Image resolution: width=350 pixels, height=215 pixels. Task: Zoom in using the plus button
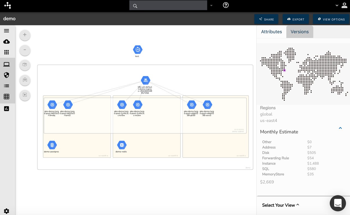[x=25, y=35]
